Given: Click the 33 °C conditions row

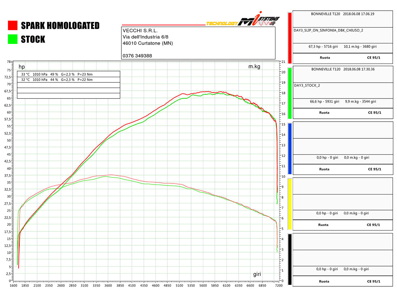Looking at the screenshot, I should (x=68, y=74).
